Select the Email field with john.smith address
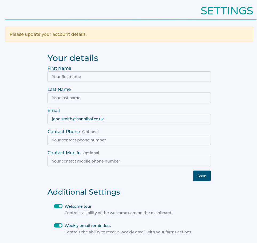The width and height of the screenshot is (257, 243). pos(129,119)
